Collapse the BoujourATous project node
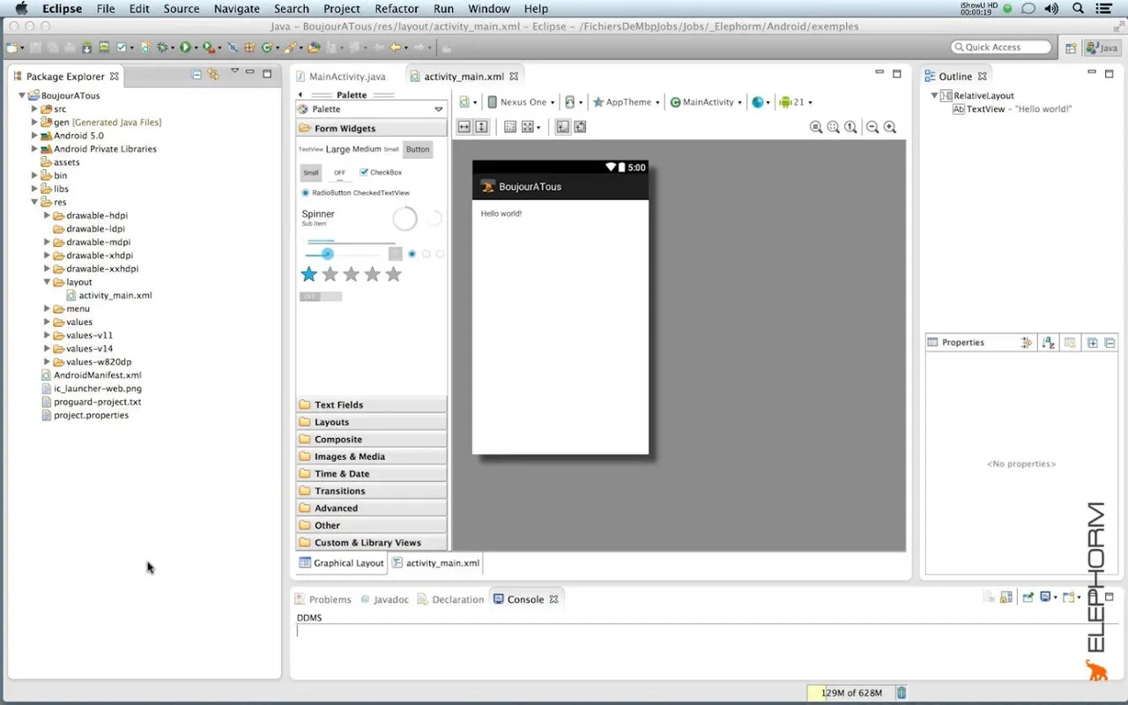 point(22,95)
